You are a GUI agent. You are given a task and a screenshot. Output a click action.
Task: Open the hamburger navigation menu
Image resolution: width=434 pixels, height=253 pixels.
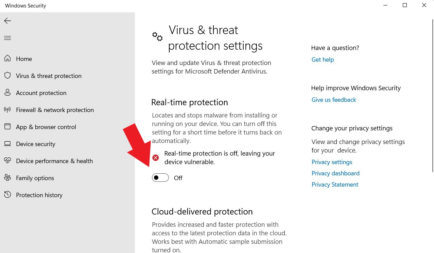click(7, 38)
